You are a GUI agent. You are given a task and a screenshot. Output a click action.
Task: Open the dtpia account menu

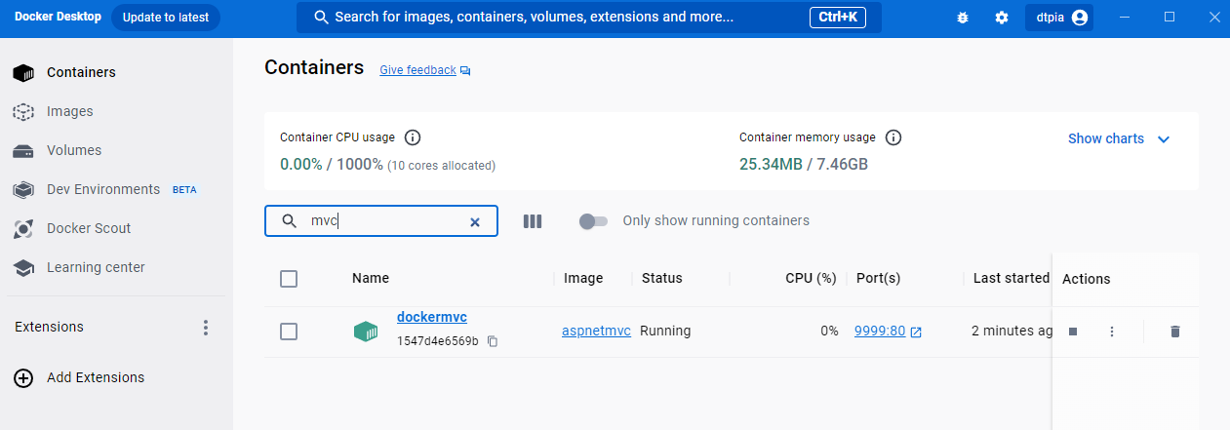coord(1059,18)
